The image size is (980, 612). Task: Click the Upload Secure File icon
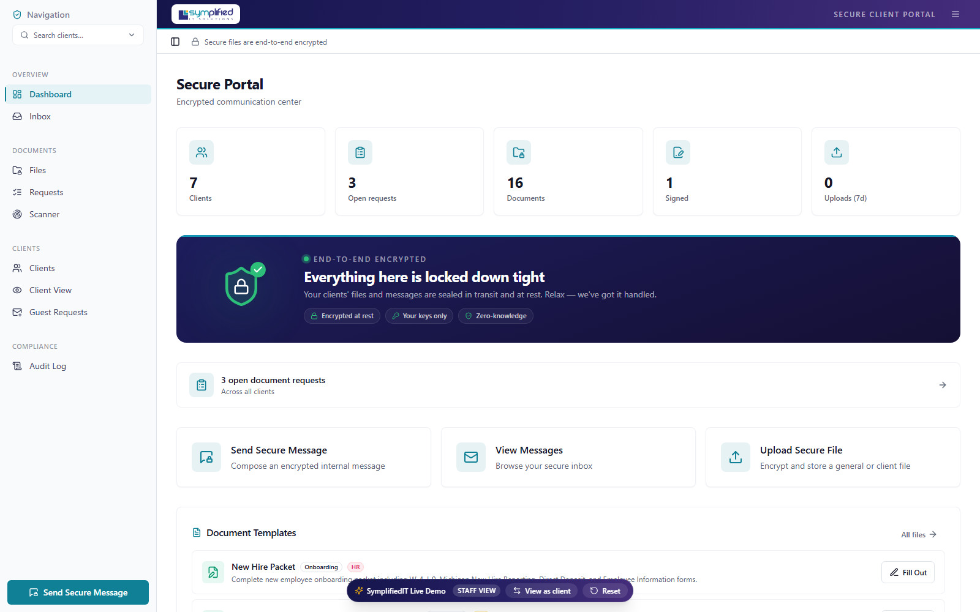(x=736, y=457)
